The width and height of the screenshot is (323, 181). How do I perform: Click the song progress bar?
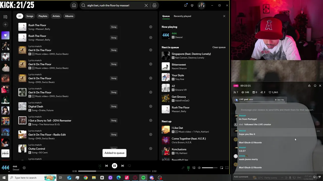pos(115,171)
